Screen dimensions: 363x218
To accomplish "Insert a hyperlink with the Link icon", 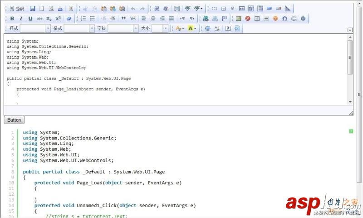I will 206,19.
